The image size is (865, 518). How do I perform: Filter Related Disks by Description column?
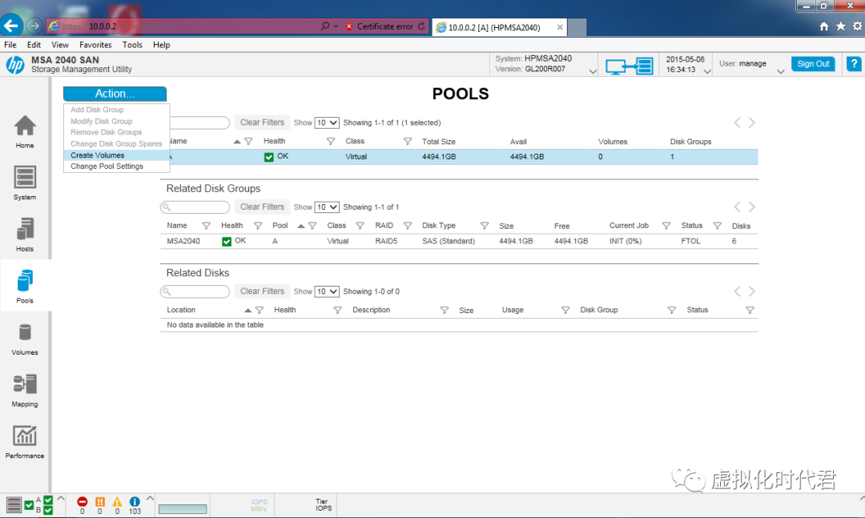click(x=444, y=311)
